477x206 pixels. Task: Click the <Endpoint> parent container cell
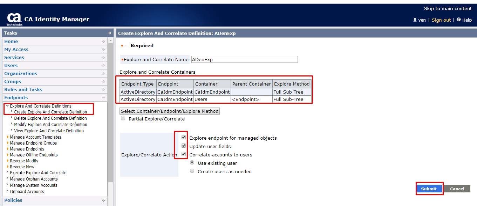[252, 99]
